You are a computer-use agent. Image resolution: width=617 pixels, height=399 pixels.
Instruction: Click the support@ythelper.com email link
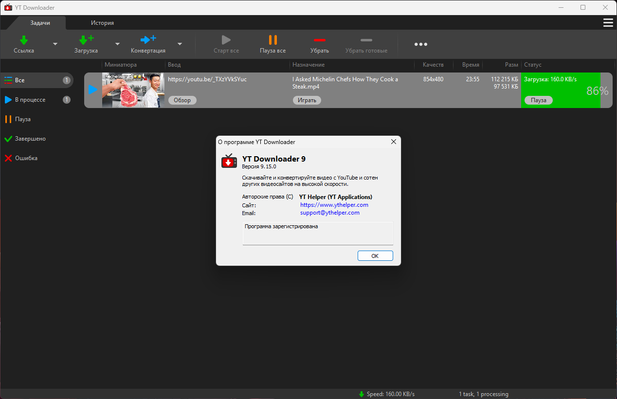coord(330,213)
